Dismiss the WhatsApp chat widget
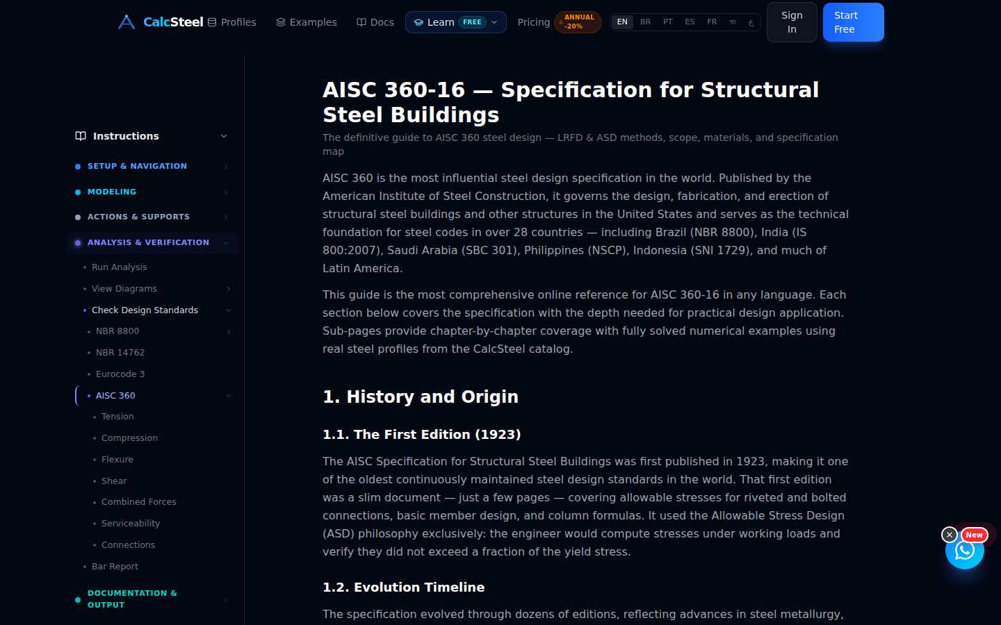Image resolution: width=1001 pixels, height=625 pixels. point(950,535)
